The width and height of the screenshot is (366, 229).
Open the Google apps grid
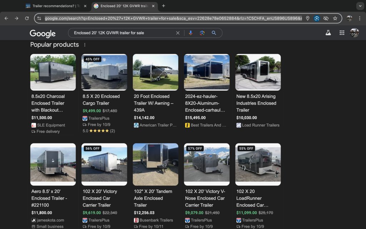(342, 33)
